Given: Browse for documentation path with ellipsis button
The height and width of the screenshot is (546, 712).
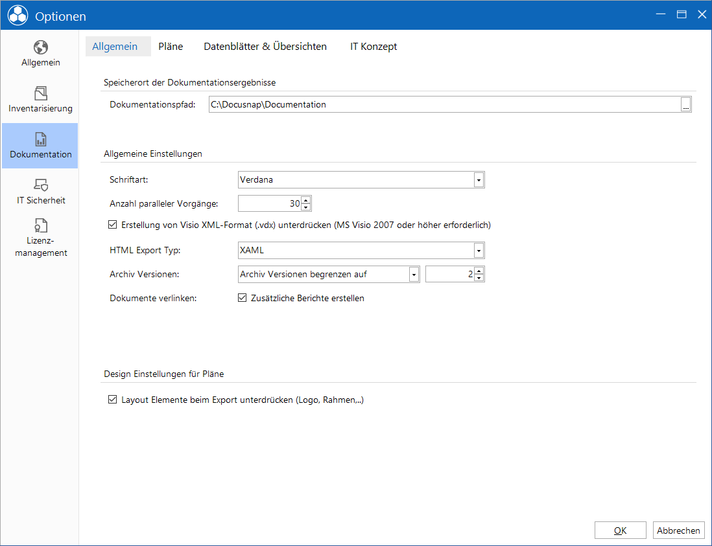Looking at the screenshot, I should click(x=685, y=105).
